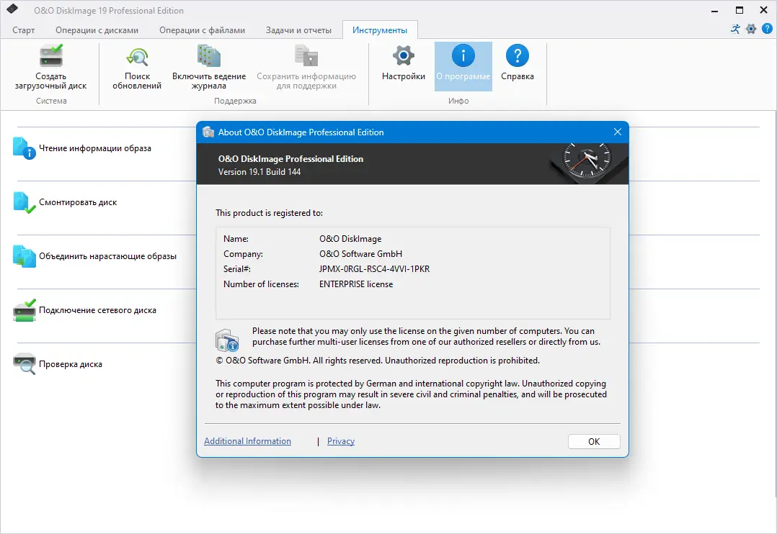Image resolution: width=777 pixels, height=534 pixels.
Task: Click Create bootable disk icon (Создать загрузочный диск)
Action: pyautogui.click(x=51, y=55)
